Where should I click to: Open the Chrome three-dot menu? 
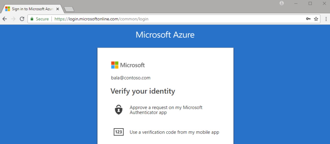click(326, 19)
